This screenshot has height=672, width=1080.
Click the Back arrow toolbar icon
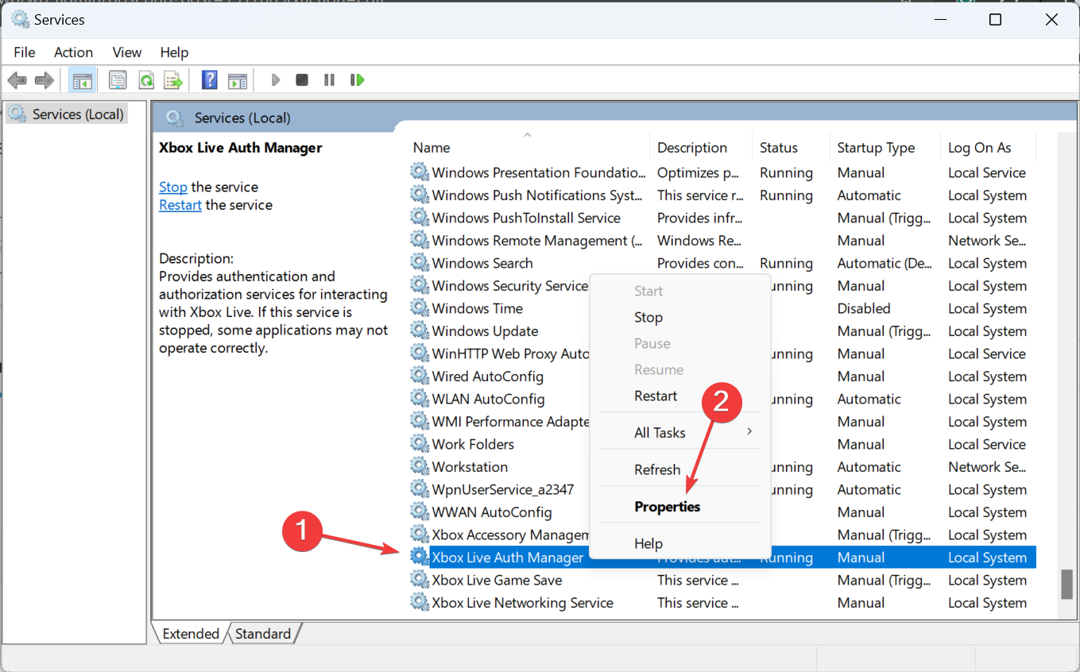pyautogui.click(x=17, y=80)
